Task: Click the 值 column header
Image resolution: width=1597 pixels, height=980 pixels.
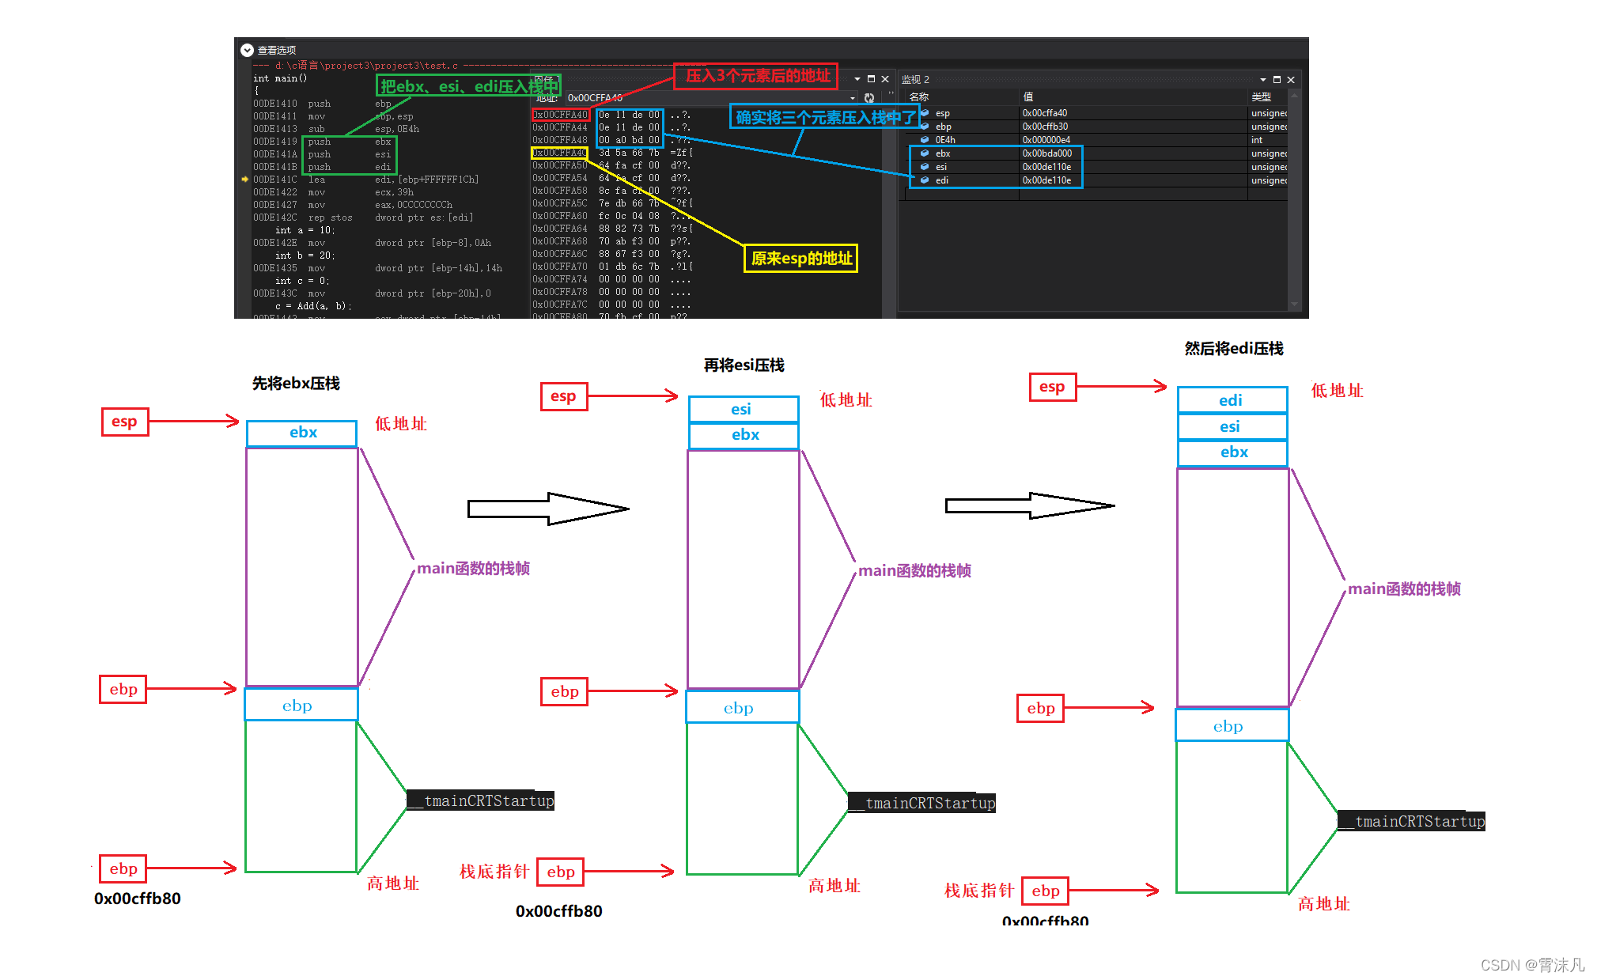Action: click(1027, 97)
